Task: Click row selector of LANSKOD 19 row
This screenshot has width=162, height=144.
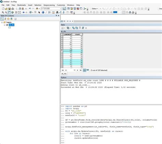Action: coord(62,56)
